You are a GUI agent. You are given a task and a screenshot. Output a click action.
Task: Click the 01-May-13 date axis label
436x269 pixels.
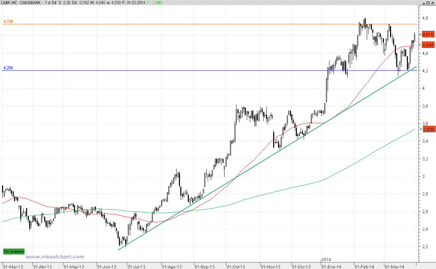tap(74, 266)
